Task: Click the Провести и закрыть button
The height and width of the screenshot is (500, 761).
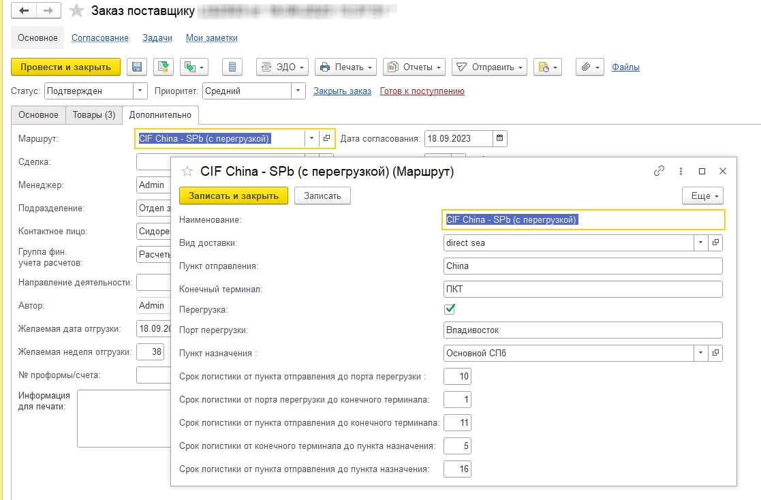Action: [65, 67]
